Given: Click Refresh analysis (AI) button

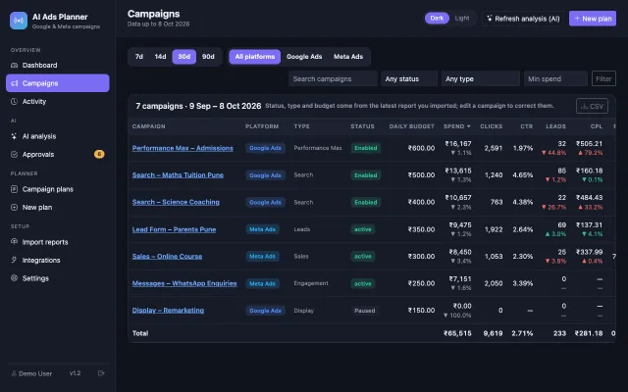Looking at the screenshot, I should click(x=523, y=19).
